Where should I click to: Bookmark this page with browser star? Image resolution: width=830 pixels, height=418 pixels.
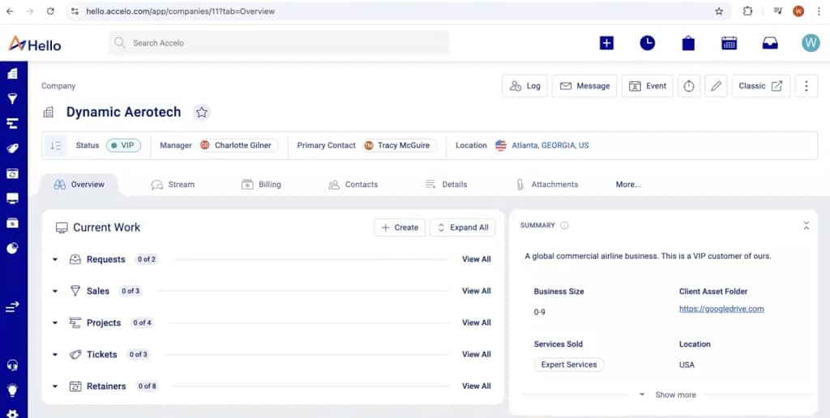(719, 11)
